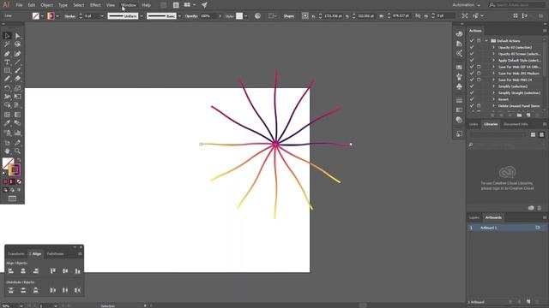Expand the Save For Web JPG Medium action
This screenshot has height=308, width=549.
click(494, 74)
